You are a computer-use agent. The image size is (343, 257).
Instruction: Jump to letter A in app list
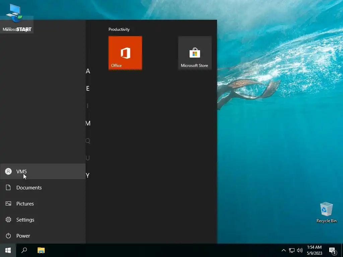(88, 71)
